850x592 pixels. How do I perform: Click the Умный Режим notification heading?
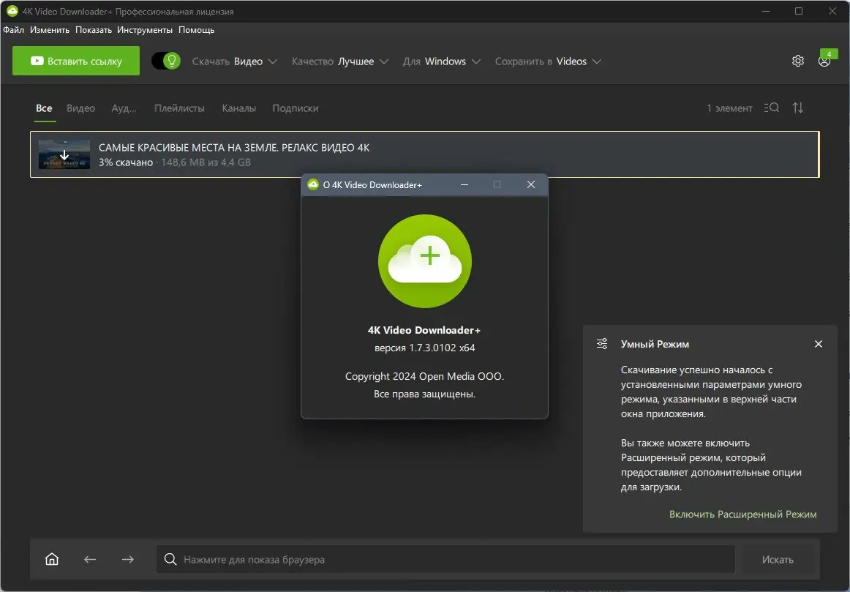pos(655,344)
